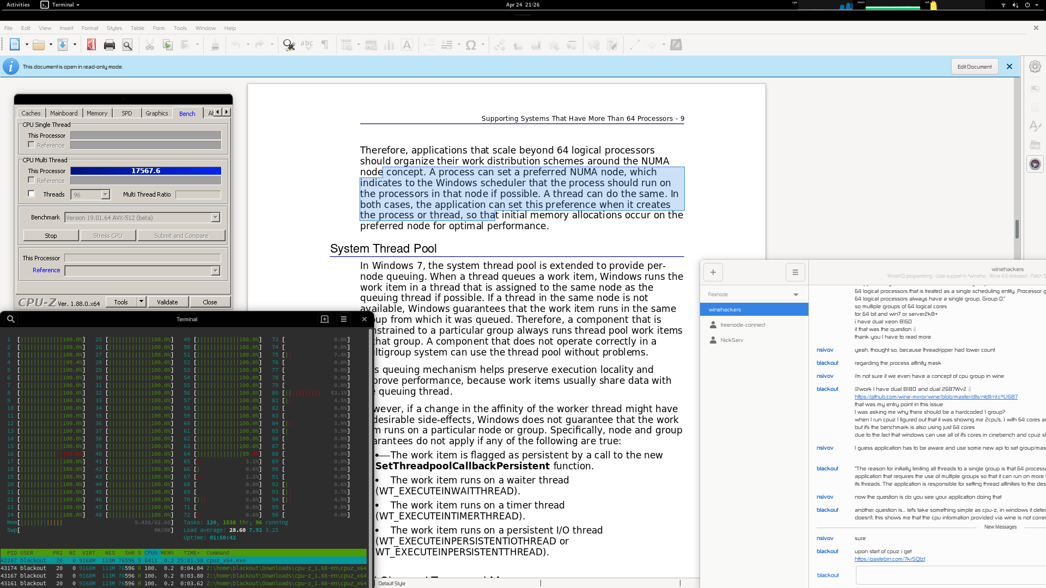This screenshot has width=1046, height=588.
Task: Open the Styles icon in Writer sidebar
Action: click(1035, 126)
